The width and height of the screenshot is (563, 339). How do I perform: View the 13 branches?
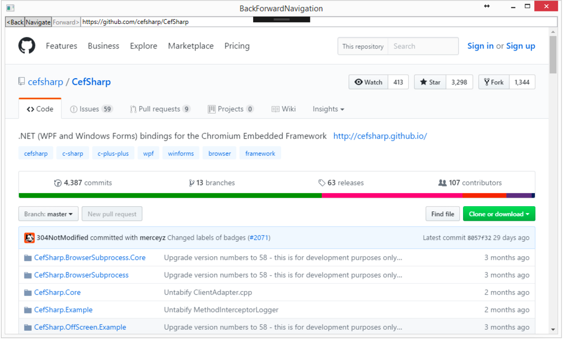tap(212, 183)
